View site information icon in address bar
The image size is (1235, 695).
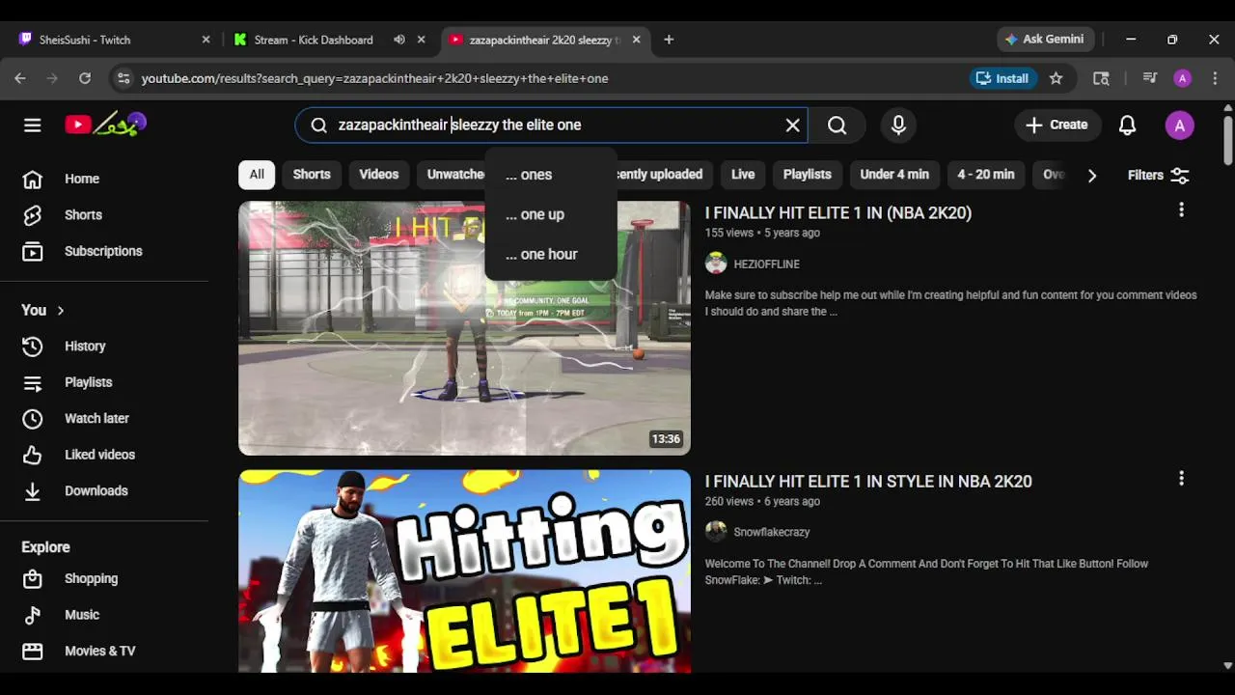(123, 78)
